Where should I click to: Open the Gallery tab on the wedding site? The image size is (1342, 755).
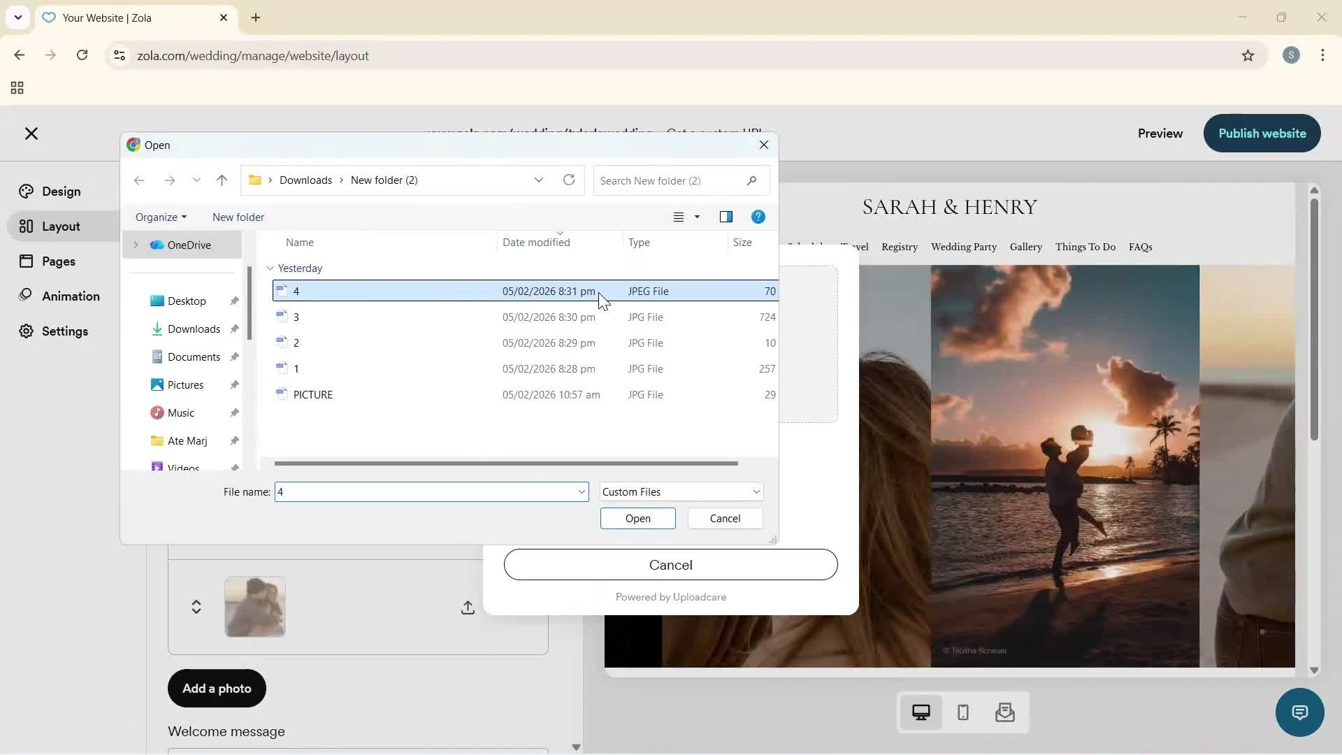(x=1025, y=247)
